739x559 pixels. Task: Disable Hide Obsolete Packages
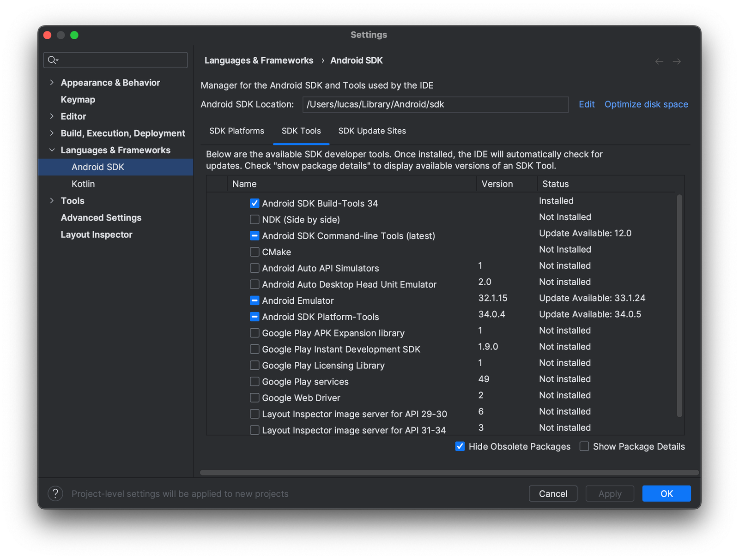460,446
